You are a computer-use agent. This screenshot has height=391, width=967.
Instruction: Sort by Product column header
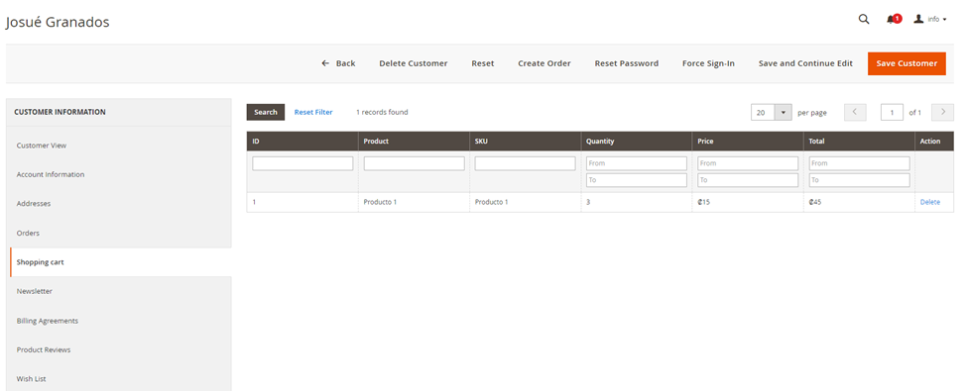(x=414, y=141)
